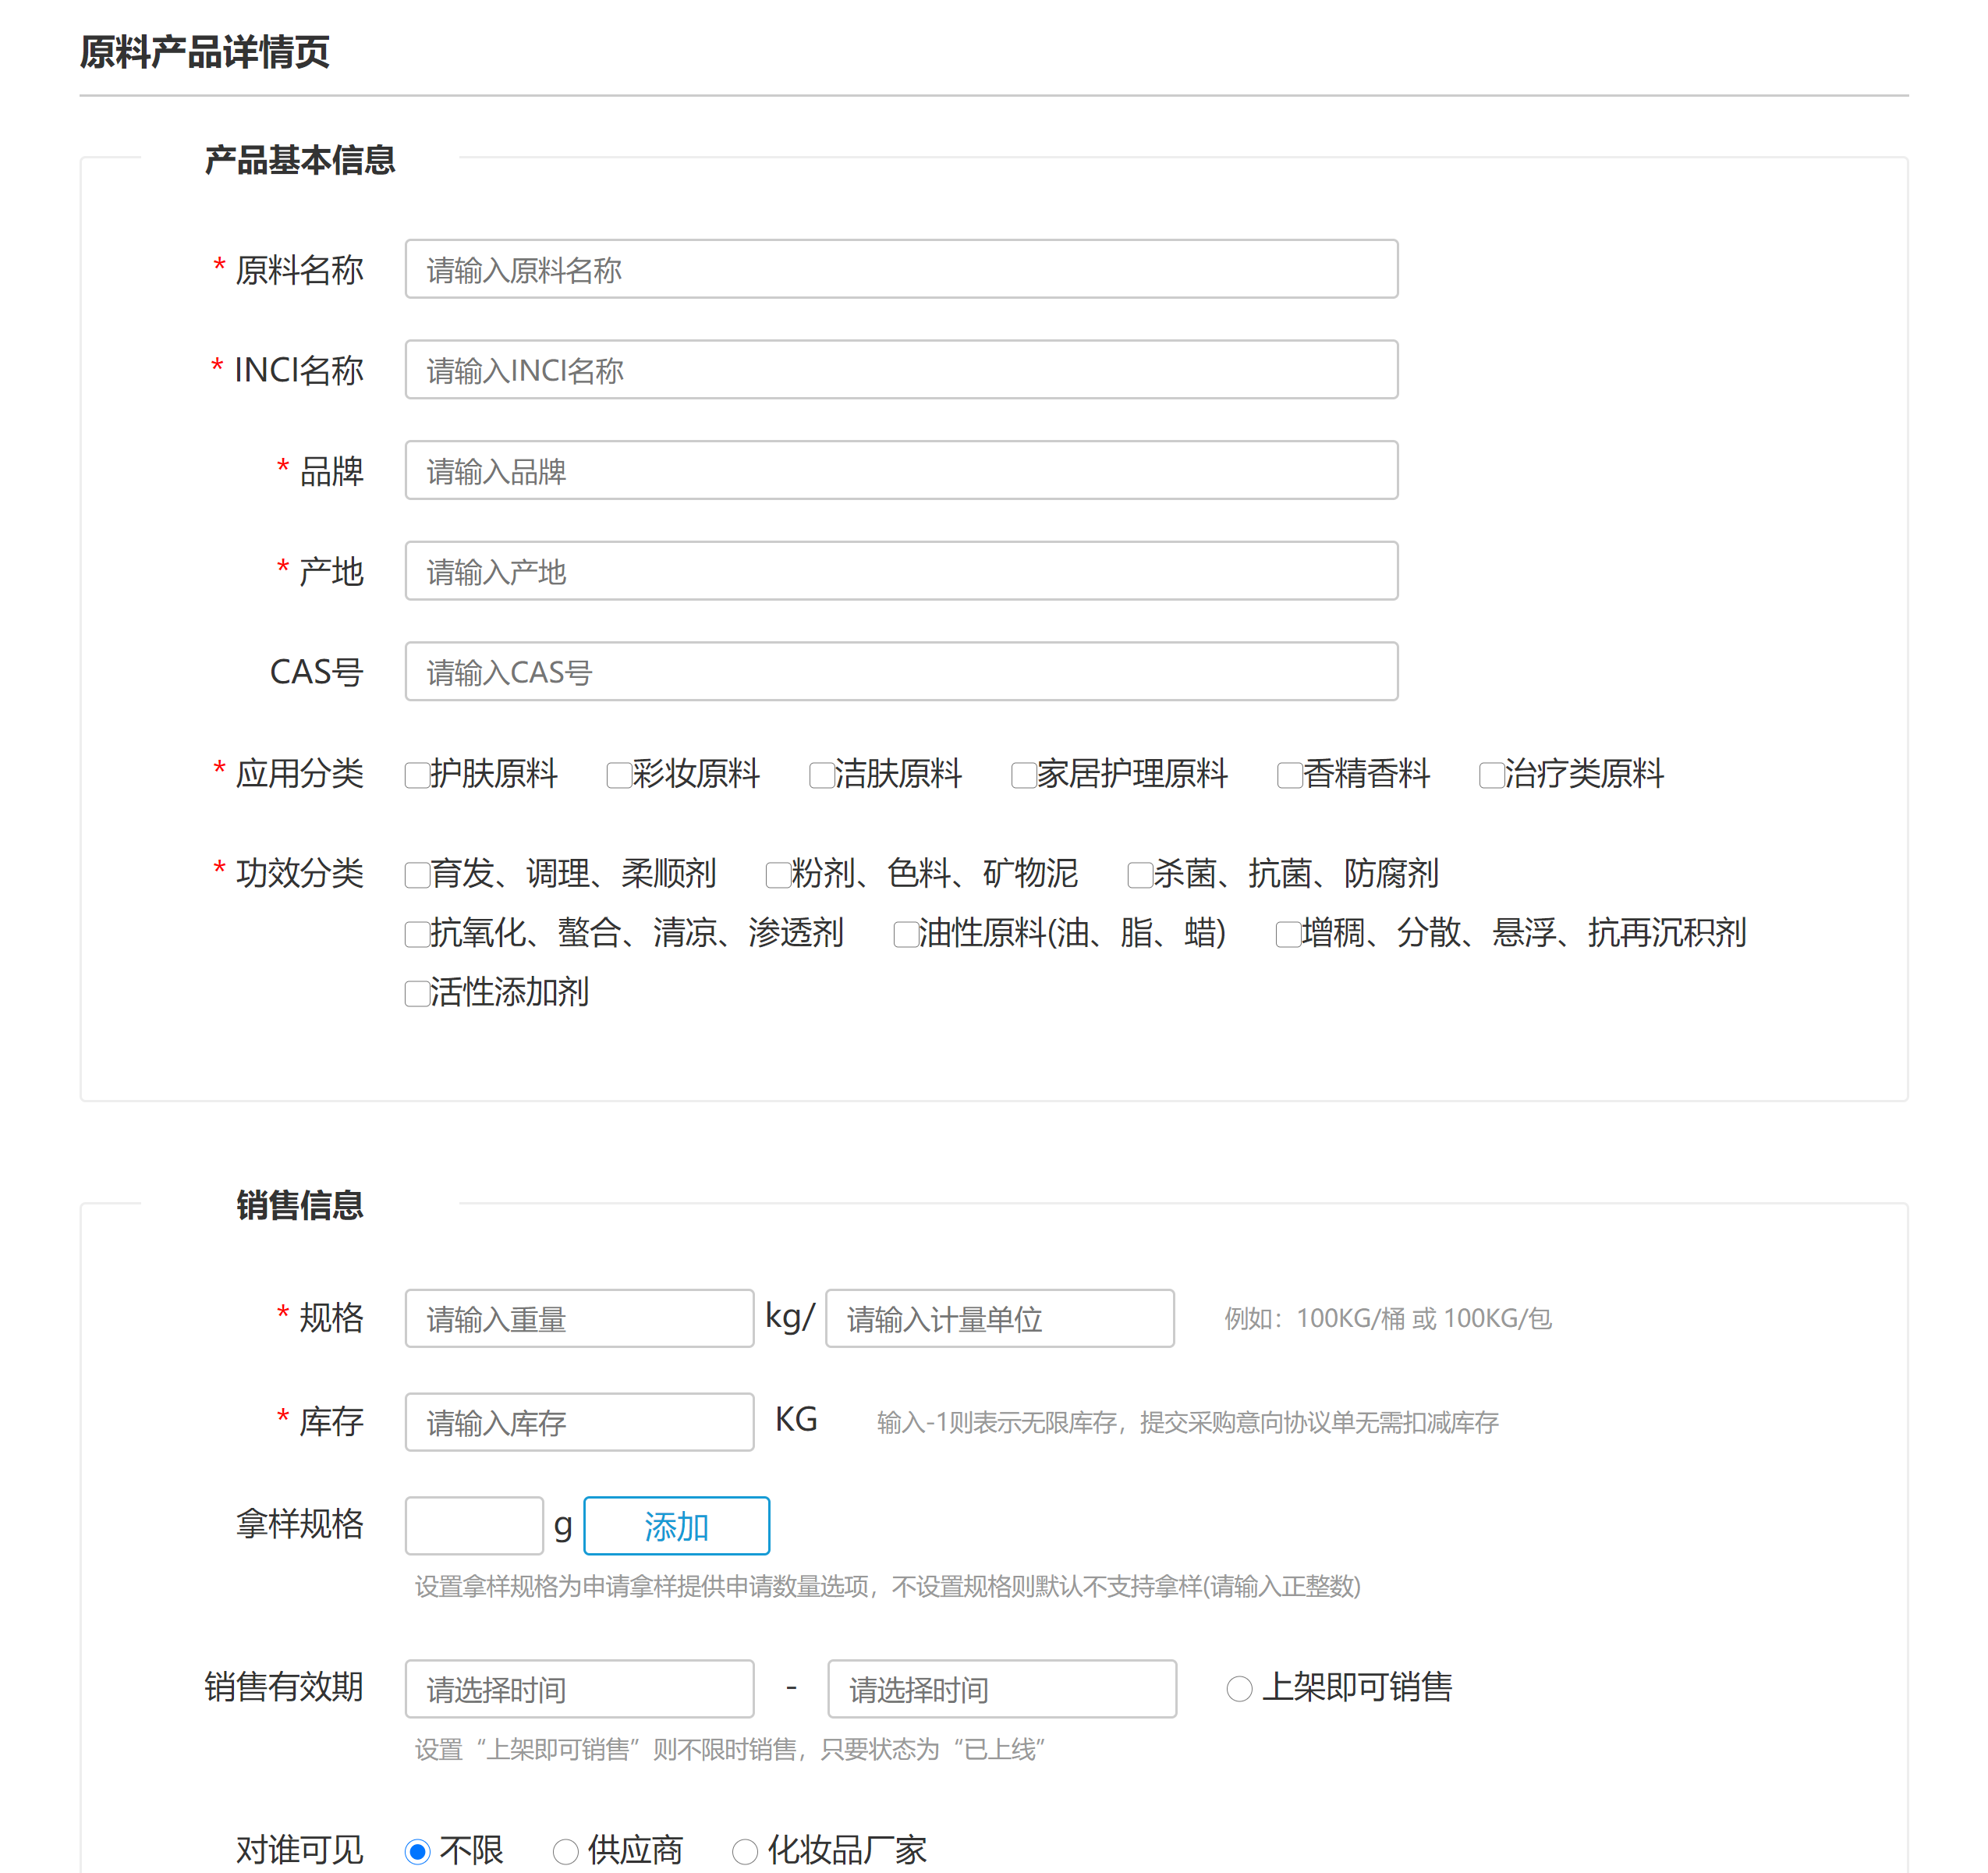Tick the 家居护理原料 checkbox
1988x1873 pixels.
[x=1024, y=775]
